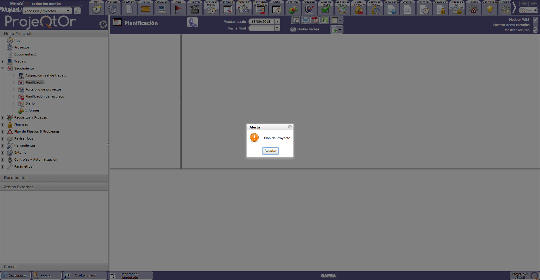Open the Hitos red flag icon
Image resolution: width=540 pixels, height=280 pixels.
178,9
